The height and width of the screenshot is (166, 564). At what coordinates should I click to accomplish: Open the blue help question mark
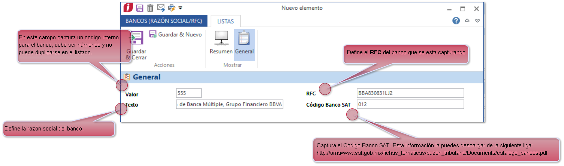[456, 21]
